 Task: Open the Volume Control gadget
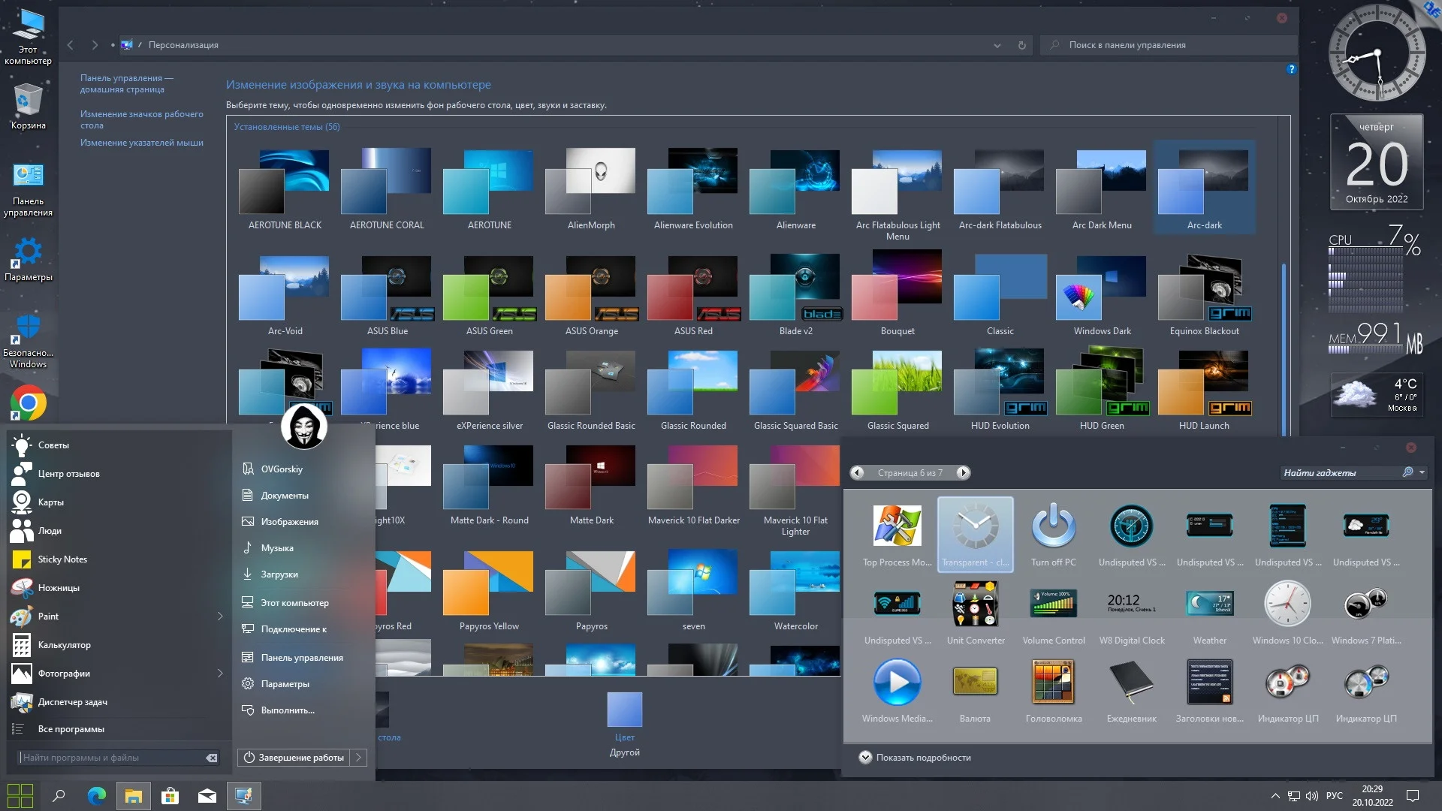tap(1053, 604)
